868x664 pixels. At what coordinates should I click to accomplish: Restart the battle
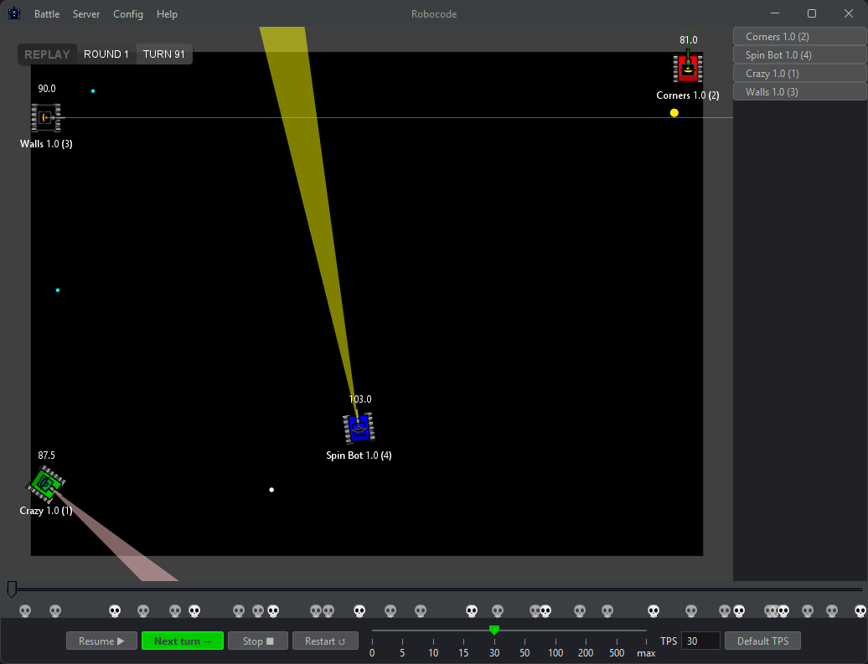(325, 641)
